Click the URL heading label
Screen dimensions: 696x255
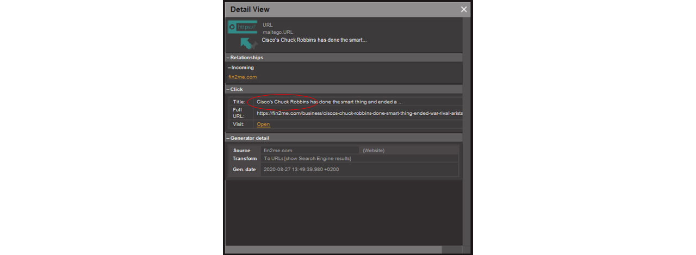268,25
